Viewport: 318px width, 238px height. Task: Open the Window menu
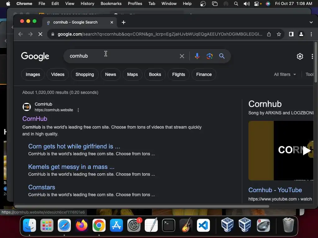click(169, 4)
